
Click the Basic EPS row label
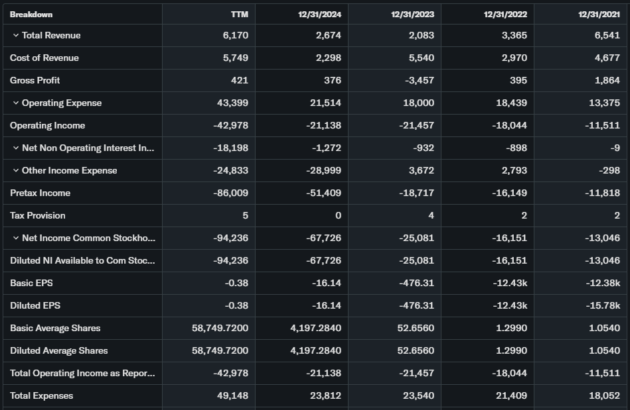[31, 283]
